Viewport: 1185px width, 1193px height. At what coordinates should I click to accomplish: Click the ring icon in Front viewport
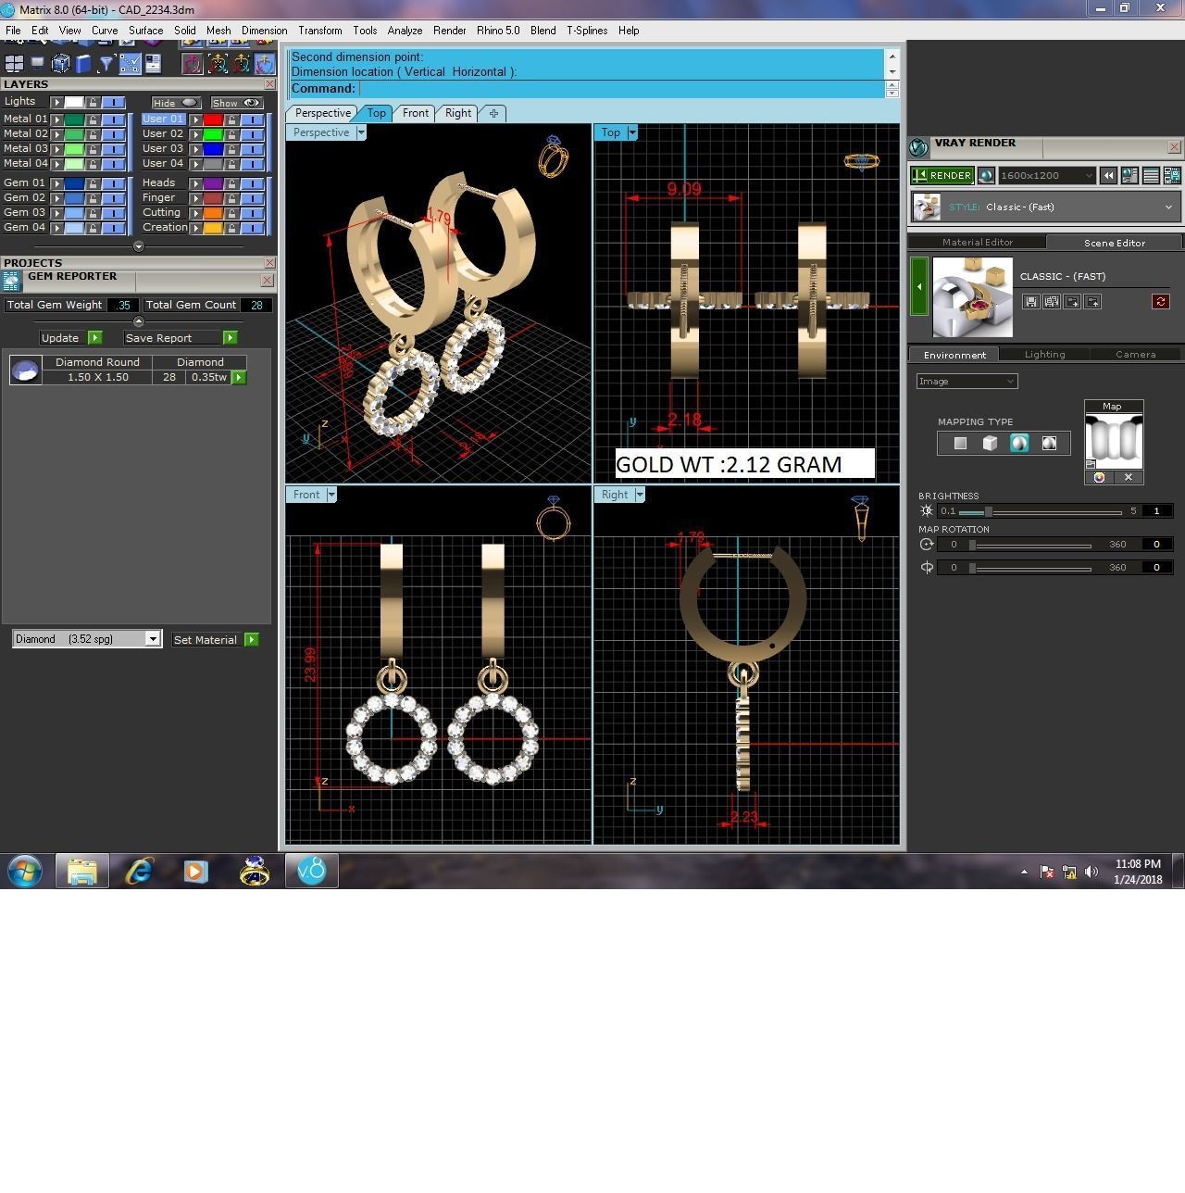click(x=553, y=518)
